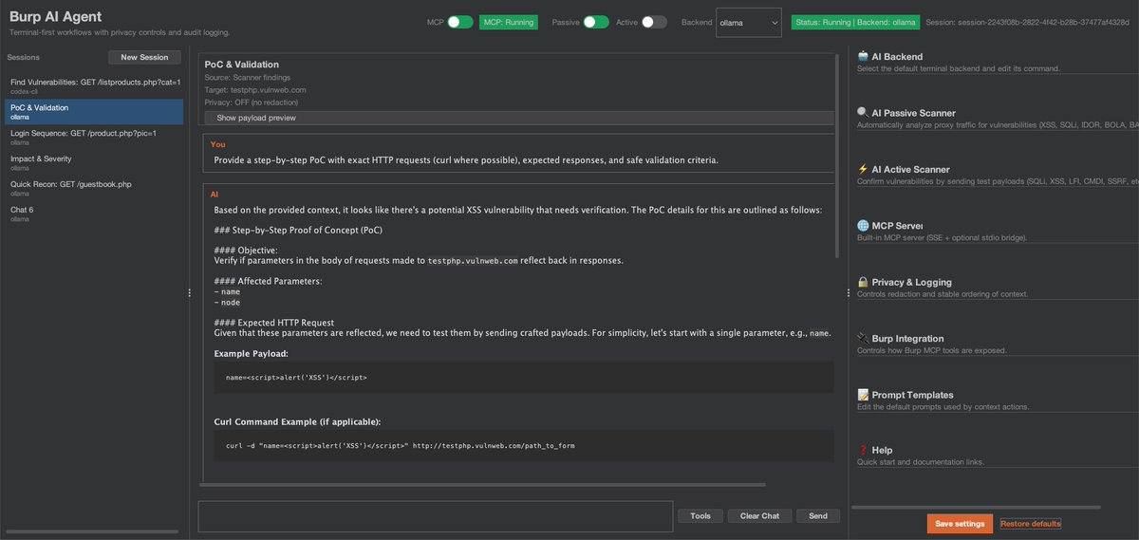Viewport: 1139px width, 540px height.
Task: Select the PoC & Validation session
Action: click(x=92, y=111)
